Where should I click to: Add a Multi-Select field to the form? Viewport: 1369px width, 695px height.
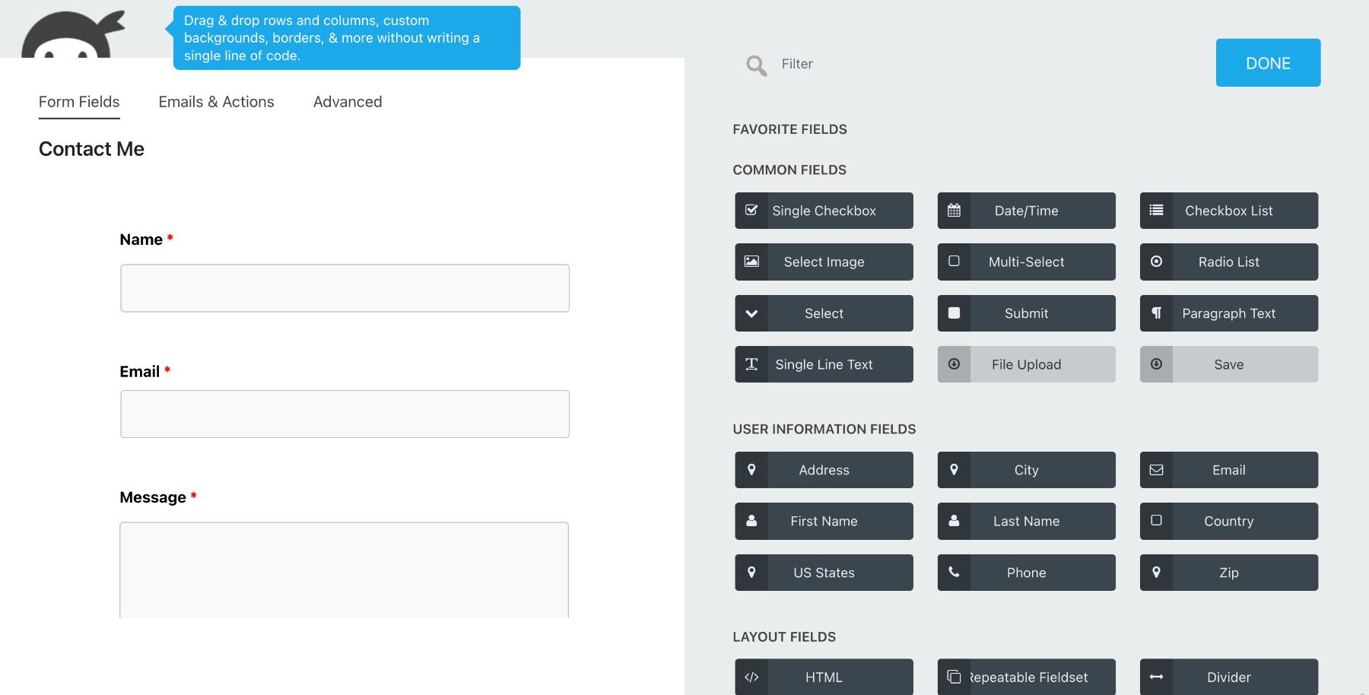(1026, 262)
